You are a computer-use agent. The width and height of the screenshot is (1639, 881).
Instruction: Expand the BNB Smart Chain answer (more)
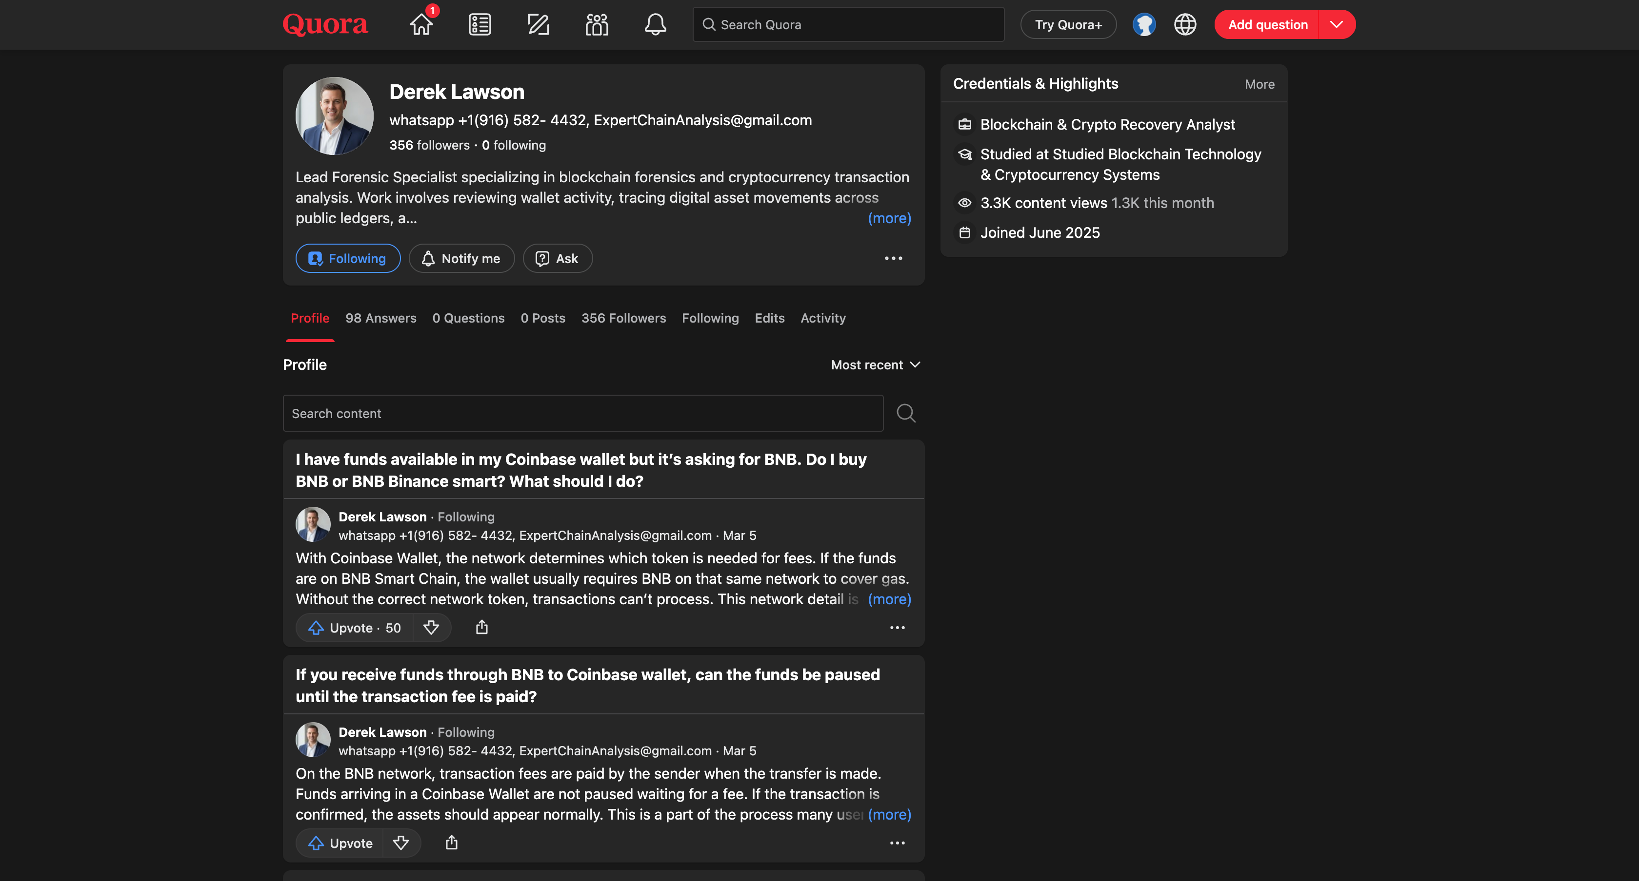(x=889, y=599)
